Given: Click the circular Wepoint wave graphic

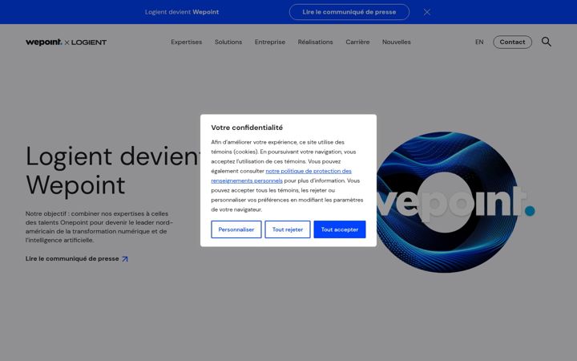Looking at the screenshot, I should pos(447,202).
